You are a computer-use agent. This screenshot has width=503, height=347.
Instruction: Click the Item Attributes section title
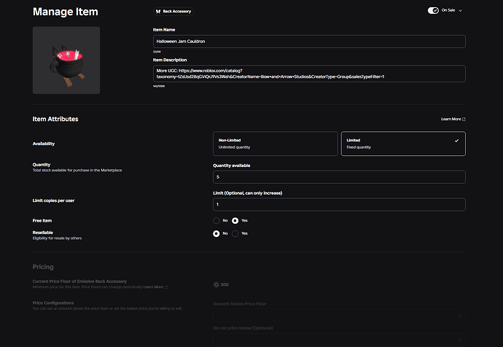coord(55,119)
